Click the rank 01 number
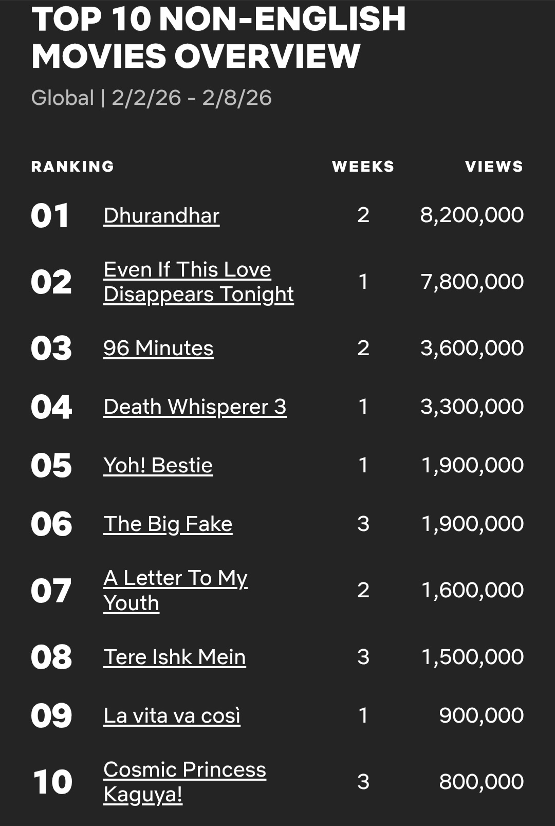The image size is (555, 826). pos(50,216)
